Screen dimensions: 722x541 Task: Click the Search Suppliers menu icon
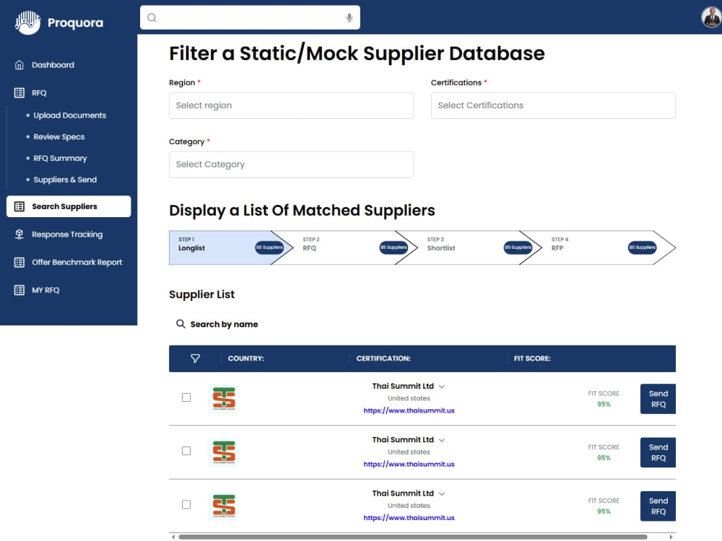(x=19, y=206)
